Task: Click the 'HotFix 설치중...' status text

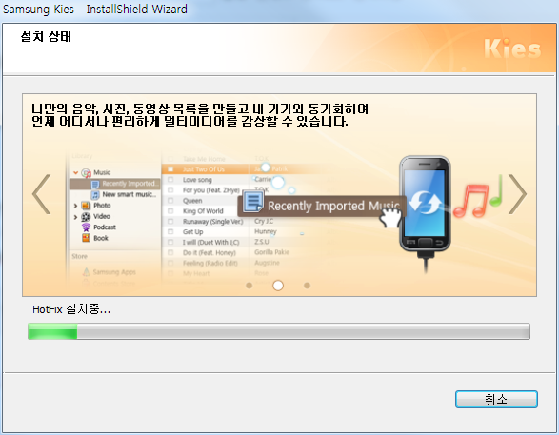Action: point(71,309)
